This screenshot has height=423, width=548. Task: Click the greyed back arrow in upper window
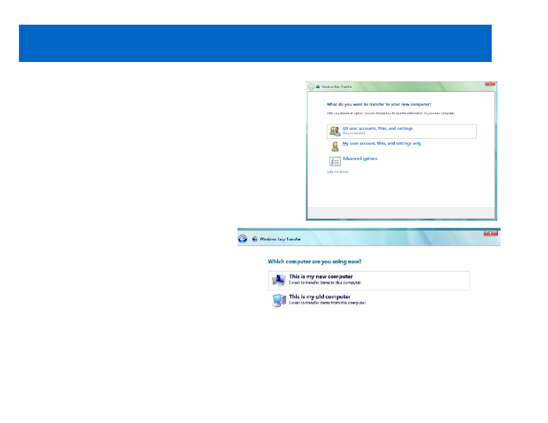[x=311, y=87]
